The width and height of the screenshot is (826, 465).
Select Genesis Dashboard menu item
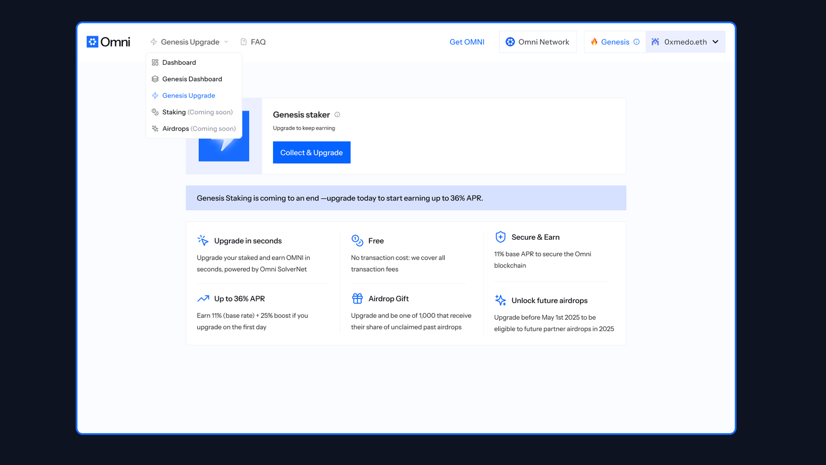pos(192,79)
